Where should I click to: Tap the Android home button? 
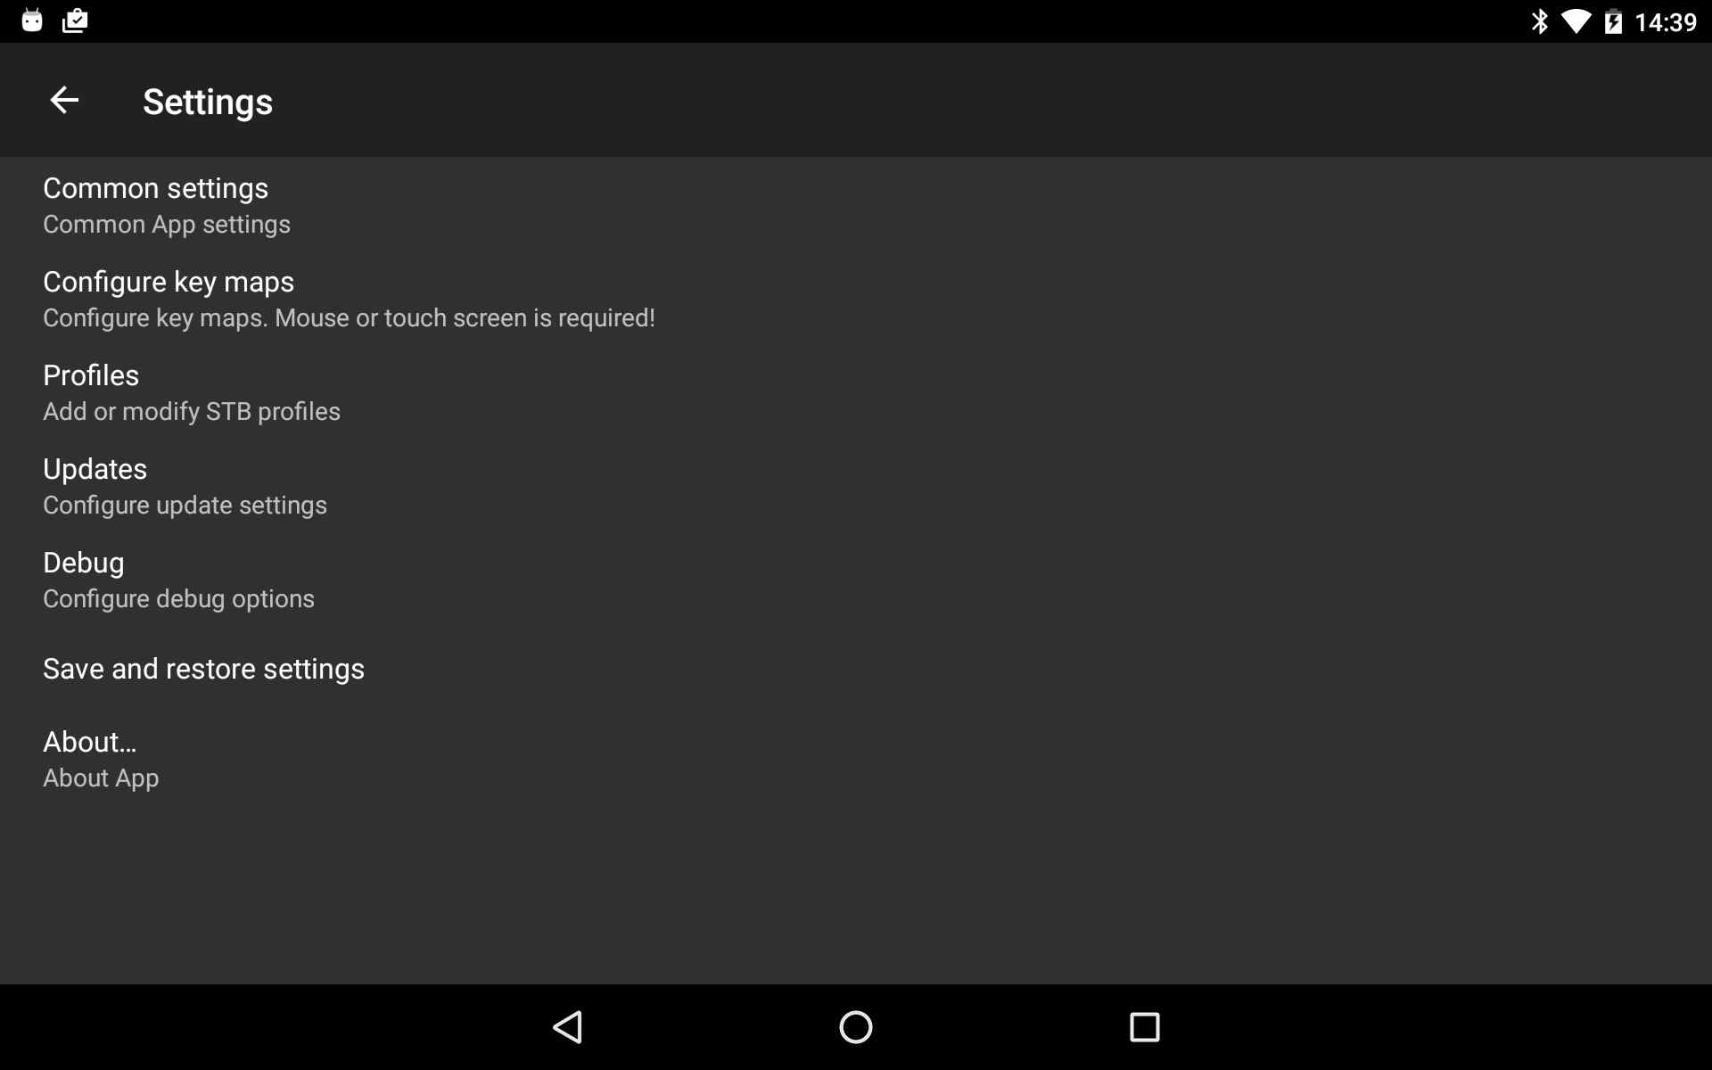tap(855, 1025)
